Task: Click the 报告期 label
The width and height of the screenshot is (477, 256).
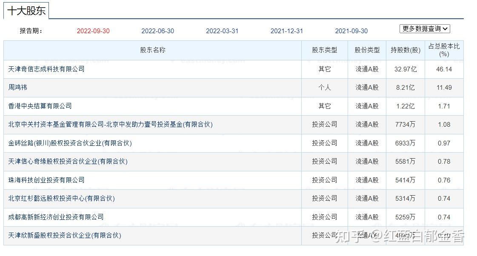Action: 31,31
